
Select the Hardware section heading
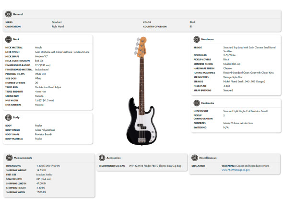[208, 39]
